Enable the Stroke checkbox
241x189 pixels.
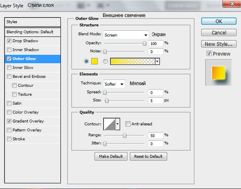9,139
